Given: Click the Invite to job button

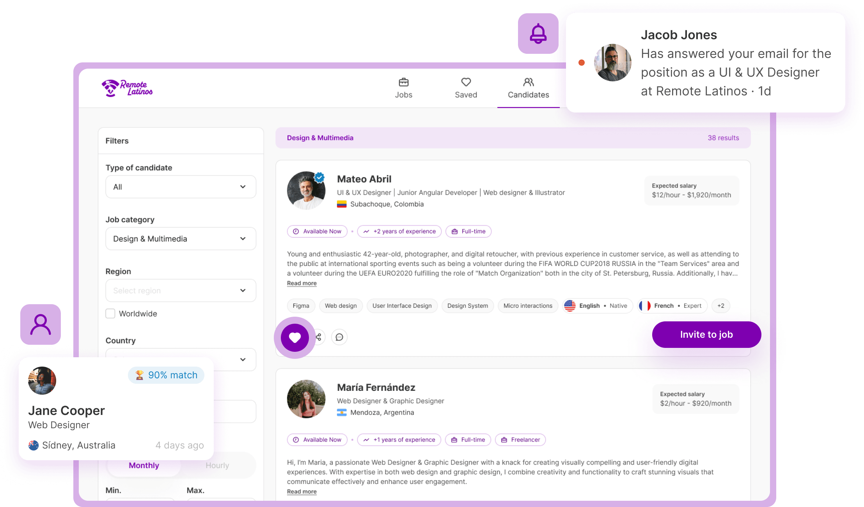Looking at the screenshot, I should click(706, 334).
